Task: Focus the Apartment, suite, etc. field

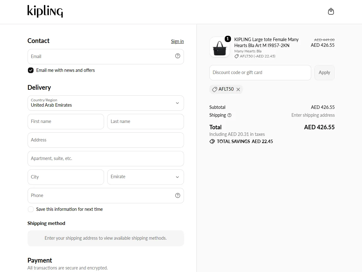Action: coord(106,158)
